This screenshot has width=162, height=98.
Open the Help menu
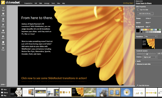pos(63,3)
